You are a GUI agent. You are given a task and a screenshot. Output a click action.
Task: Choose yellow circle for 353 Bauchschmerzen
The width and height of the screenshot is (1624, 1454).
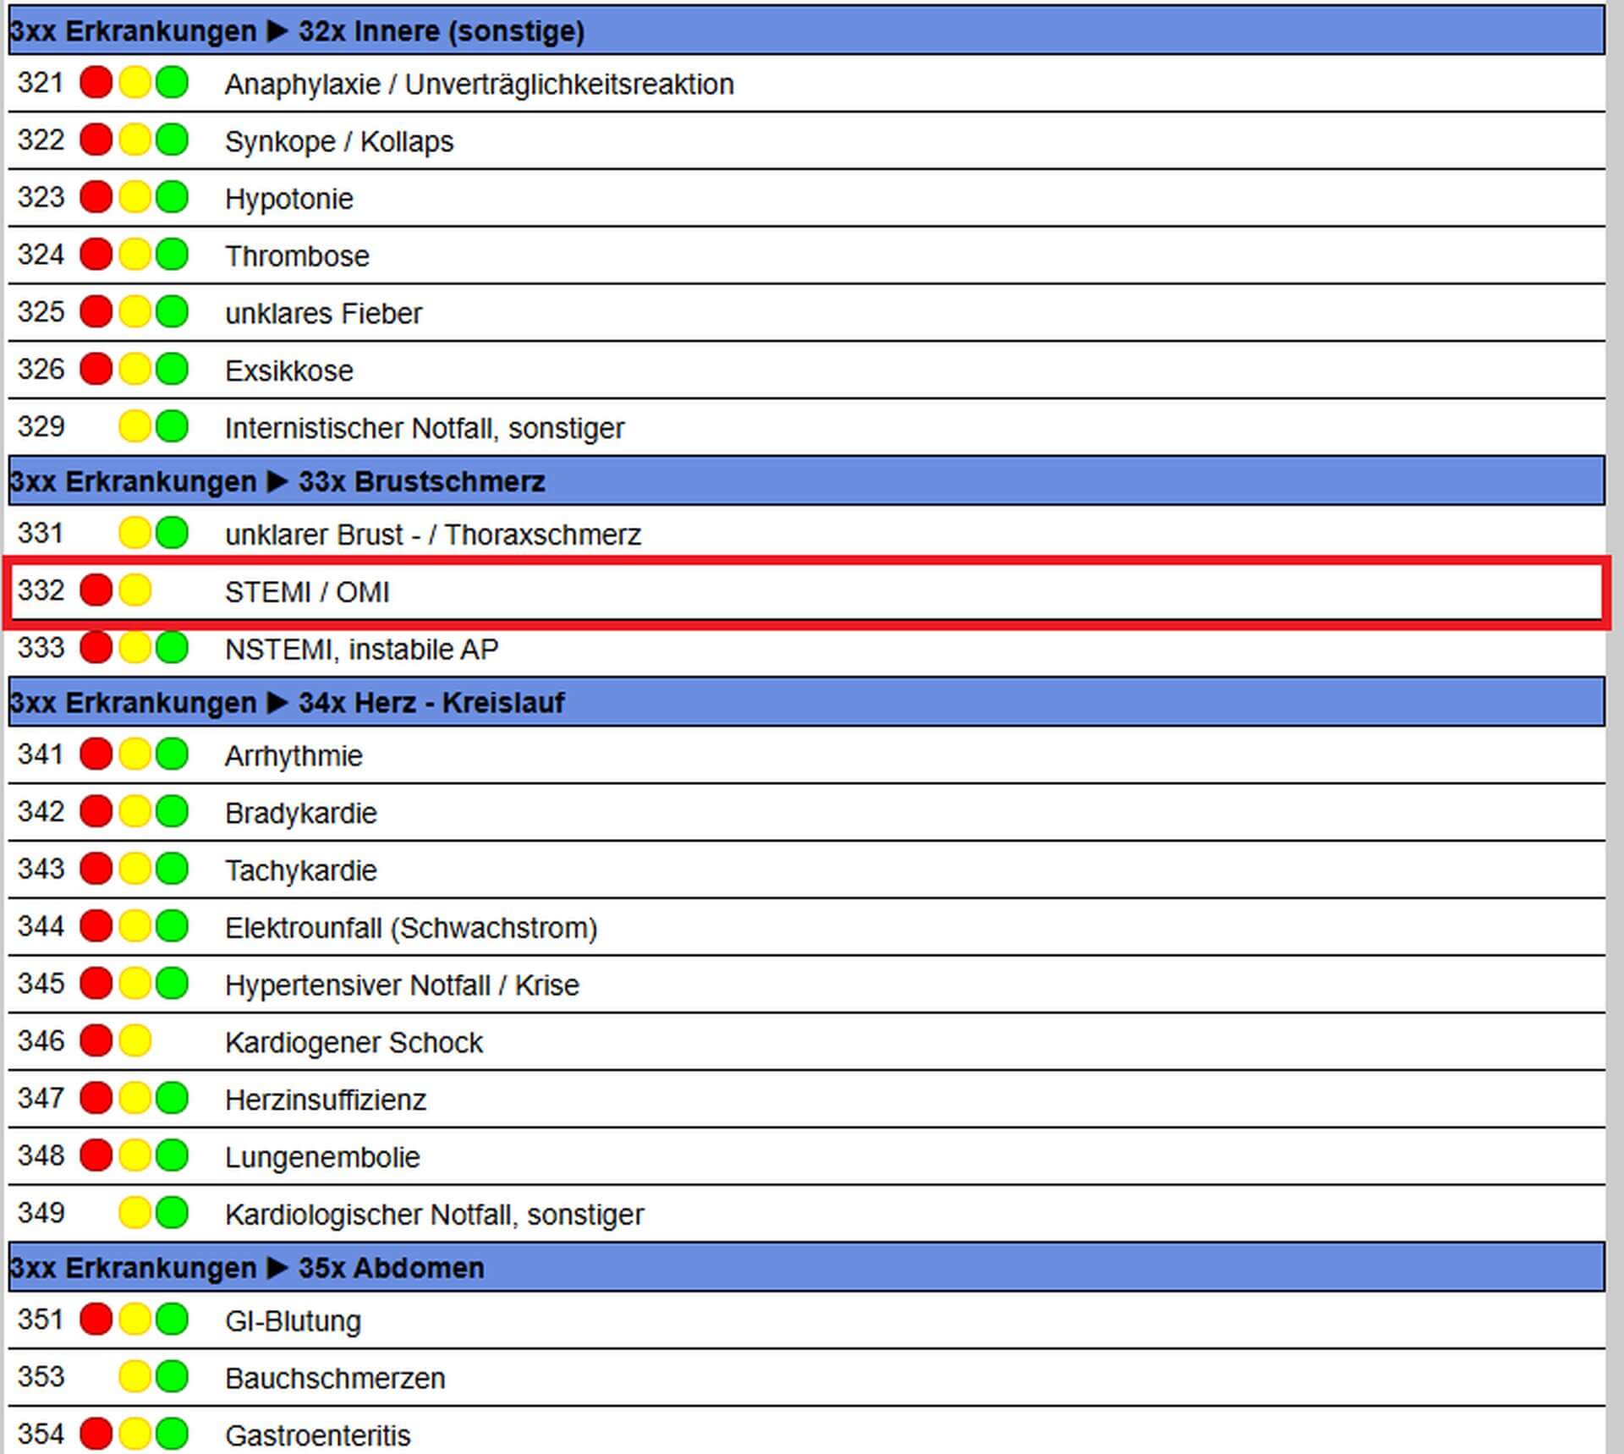pos(134,1376)
